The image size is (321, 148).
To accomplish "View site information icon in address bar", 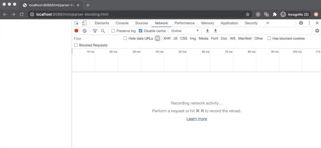I will click(32, 14).
